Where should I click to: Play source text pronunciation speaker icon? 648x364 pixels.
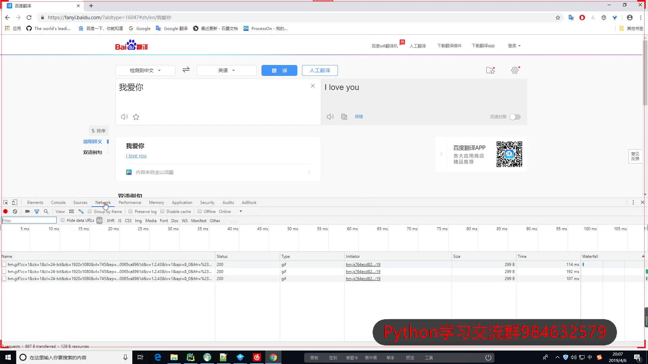pyautogui.click(x=124, y=117)
